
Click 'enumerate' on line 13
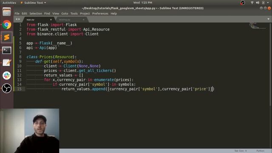pyautogui.click(x=104, y=80)
